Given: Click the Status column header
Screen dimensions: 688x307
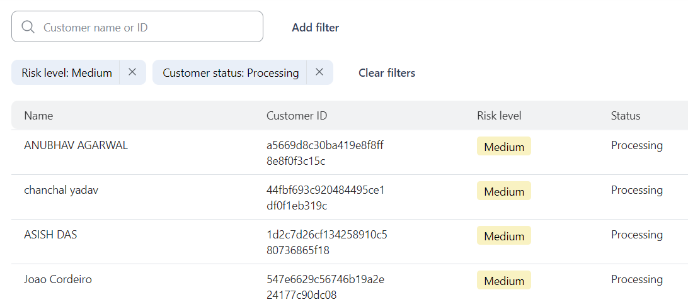Looking at the screenshot, I should [625, 116].
